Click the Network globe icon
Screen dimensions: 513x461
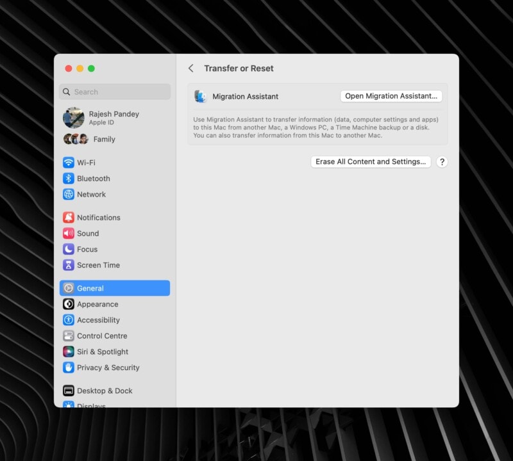click(69, 194)
